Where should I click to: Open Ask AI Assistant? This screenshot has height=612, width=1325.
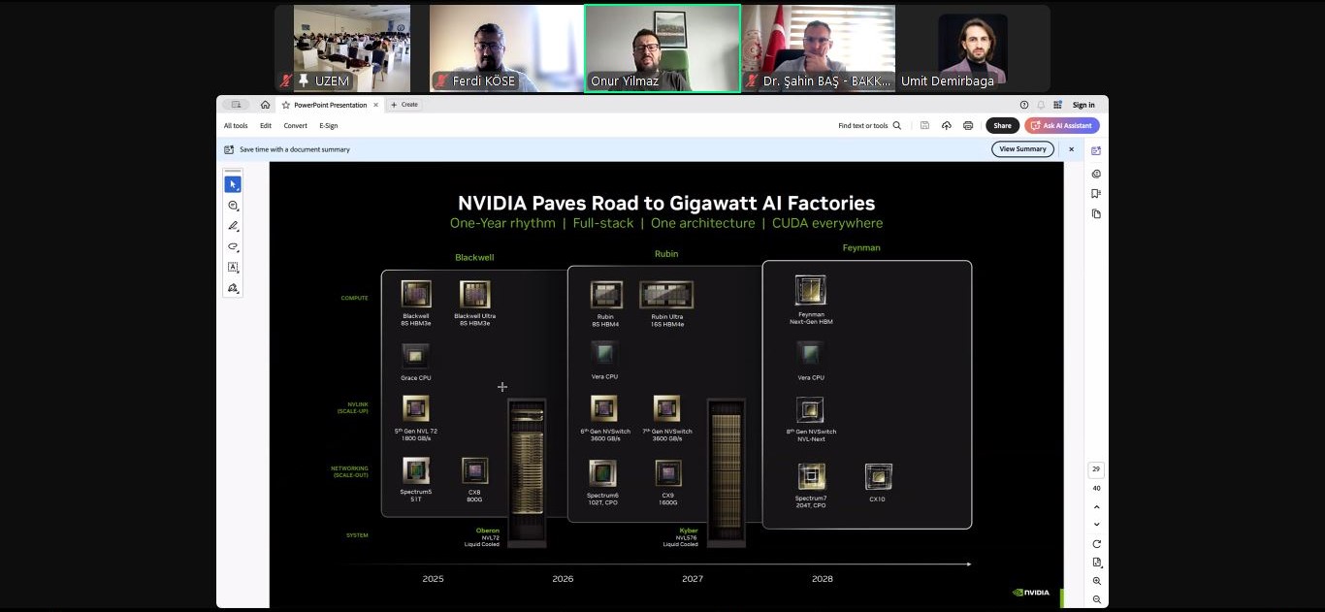(x=1062, y=125)
